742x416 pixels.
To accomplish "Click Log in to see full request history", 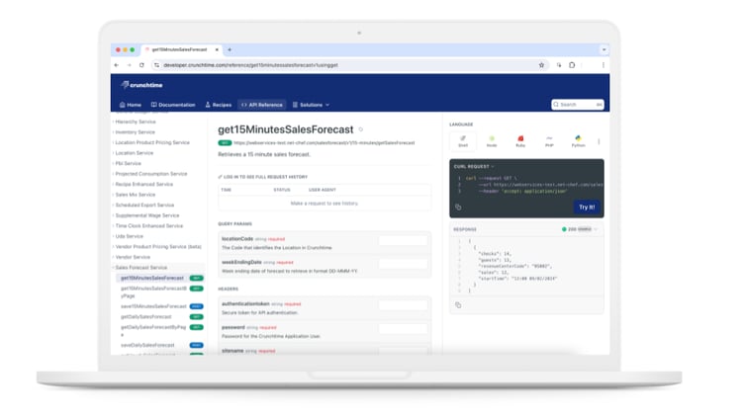I will click(x=262, y=177).
